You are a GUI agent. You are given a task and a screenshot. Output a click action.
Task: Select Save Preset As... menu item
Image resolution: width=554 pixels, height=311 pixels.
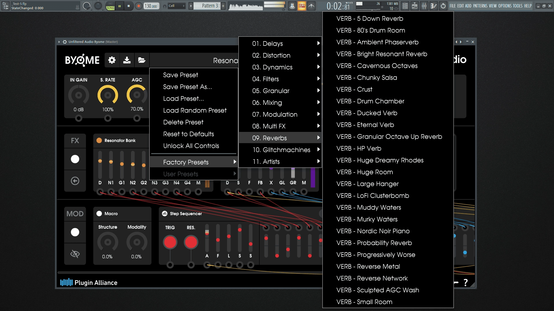[194, 87]
